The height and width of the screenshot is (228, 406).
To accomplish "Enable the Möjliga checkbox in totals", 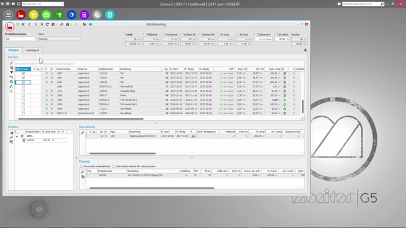I will (x=145, y=34).
